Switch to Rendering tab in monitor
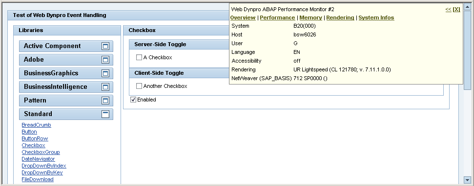 click(x=340, y=18)
